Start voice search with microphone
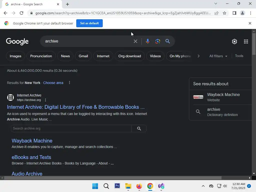256x192 pixels. 147,41
